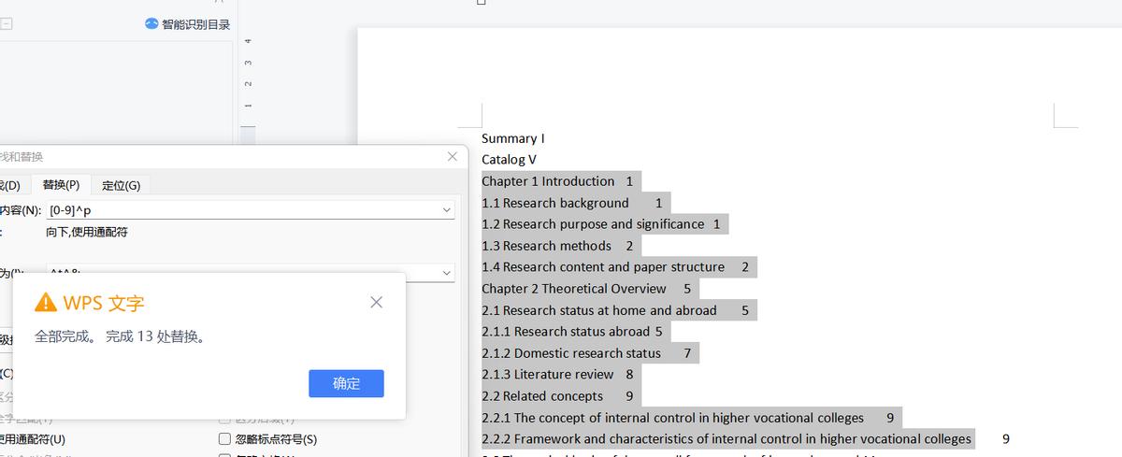
Task: Click the "Chapter 2 Theoretical Overview" line
Action: pyautogui.click(x=574, y=289)
